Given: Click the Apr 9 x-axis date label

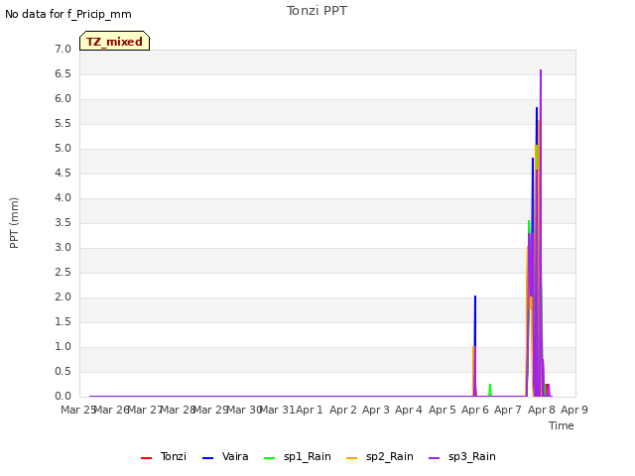Looking at the screenshot, I should pos(574,410).
